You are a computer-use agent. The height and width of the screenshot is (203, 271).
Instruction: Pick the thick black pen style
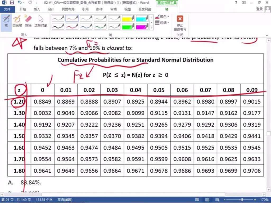[x=58, y=26]
